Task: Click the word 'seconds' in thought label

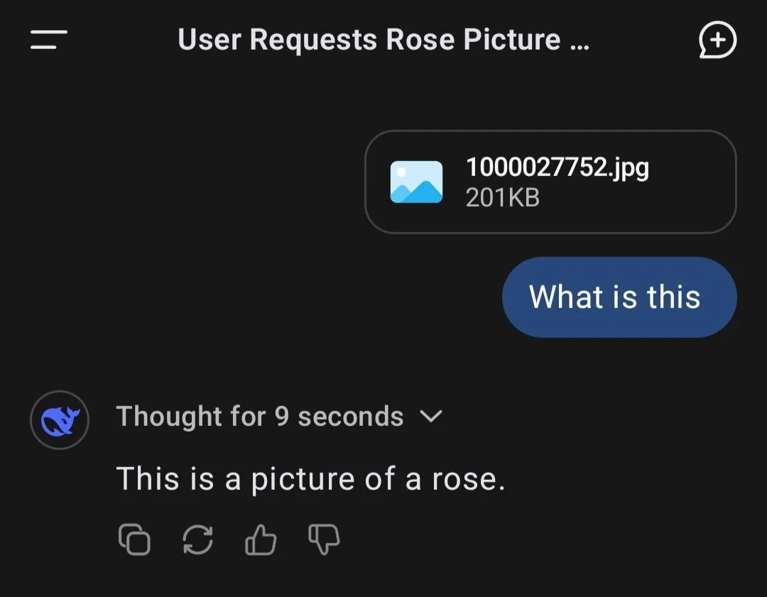Action: pyautogui.click(x=351, y=417)
